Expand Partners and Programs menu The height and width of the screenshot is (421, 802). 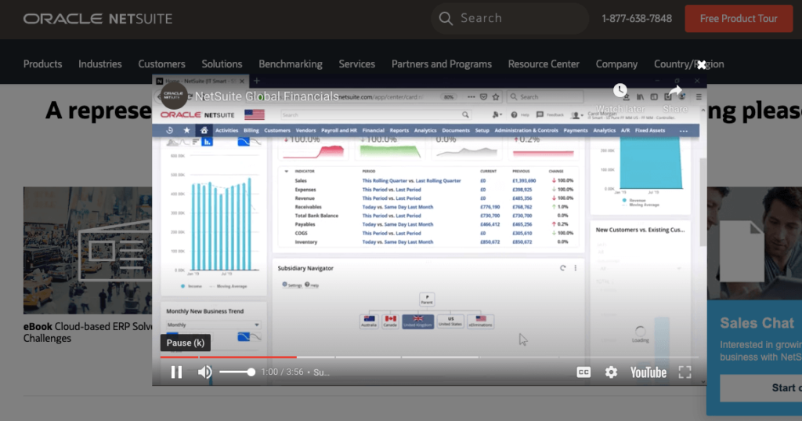[442, 64]
